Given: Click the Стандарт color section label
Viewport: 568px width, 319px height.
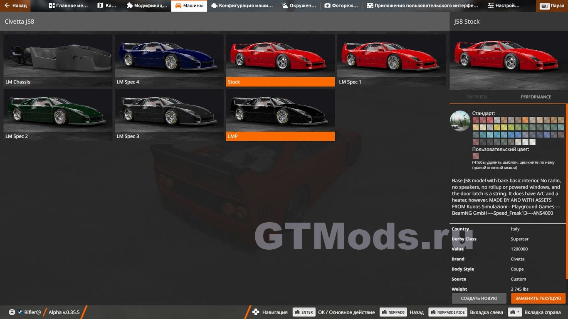Looking at the screenshot, I should pos(484,113).
